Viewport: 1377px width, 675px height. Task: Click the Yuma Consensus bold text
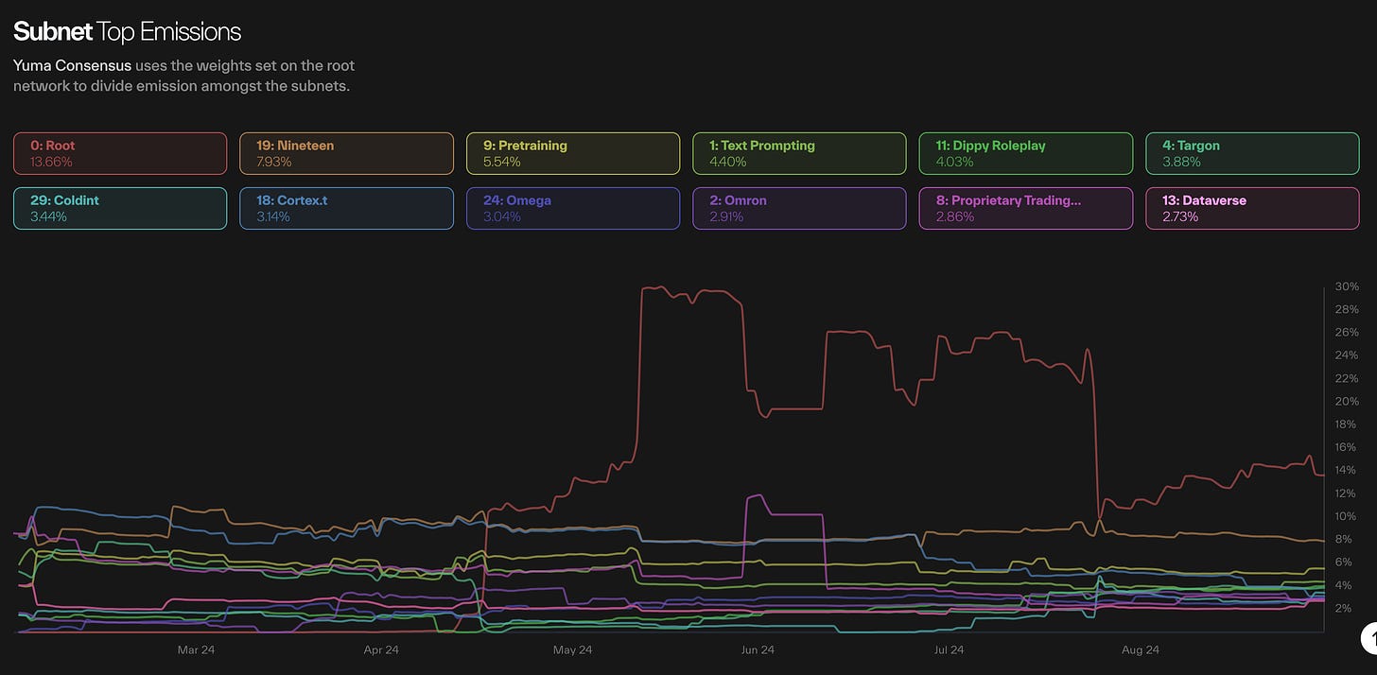[x=72, y=66]
